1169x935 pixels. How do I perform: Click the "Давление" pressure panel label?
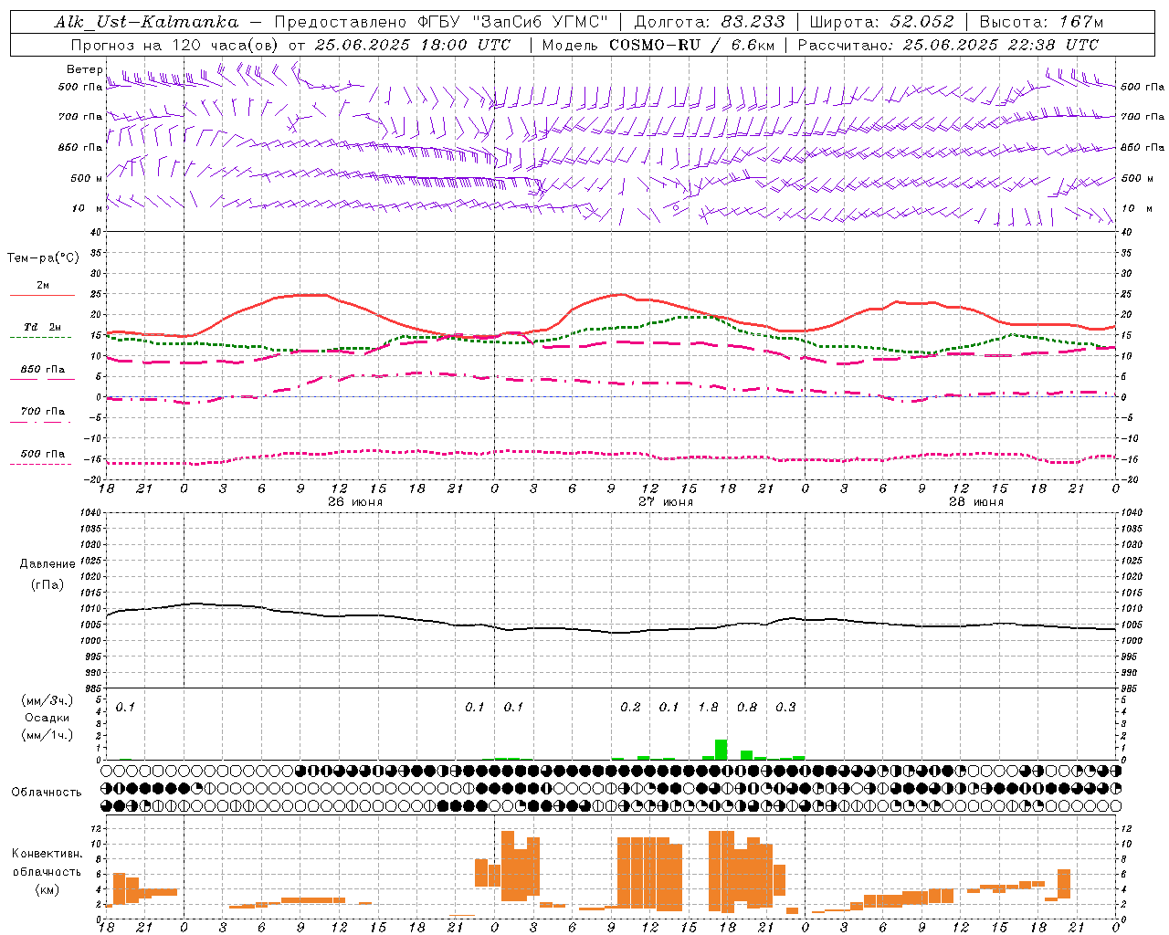tap(47, 564)
